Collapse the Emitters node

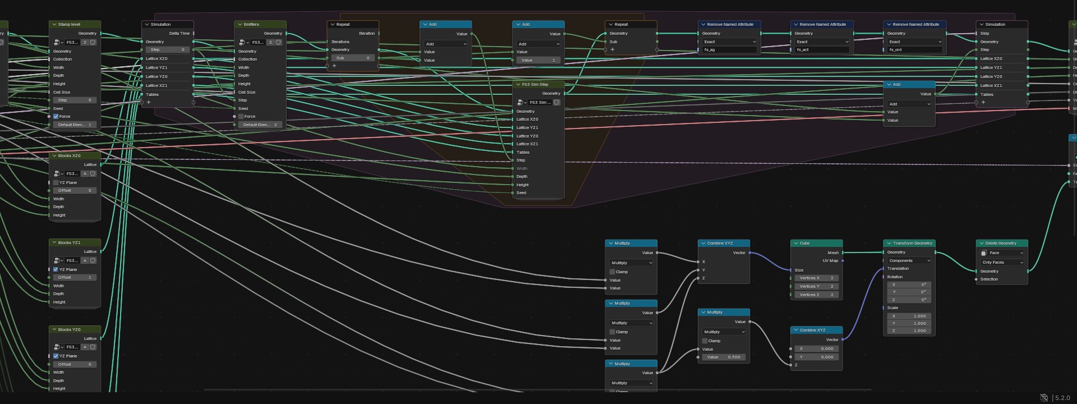[x=240, y=25]
